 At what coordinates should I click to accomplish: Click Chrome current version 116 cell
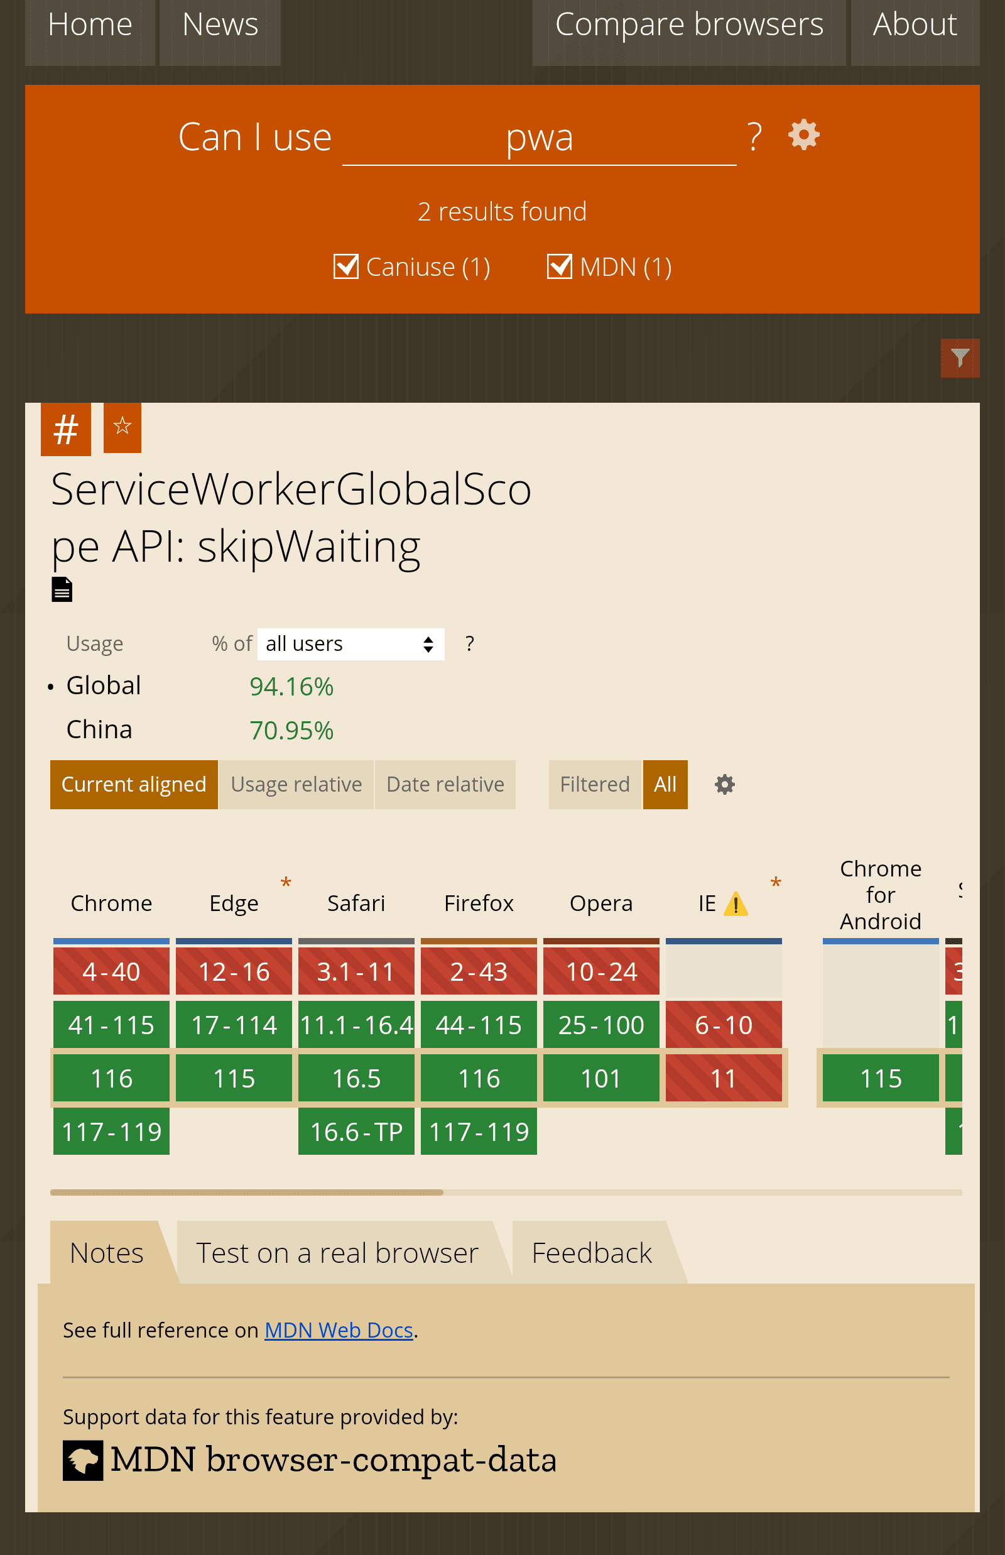coord(112,1078)
